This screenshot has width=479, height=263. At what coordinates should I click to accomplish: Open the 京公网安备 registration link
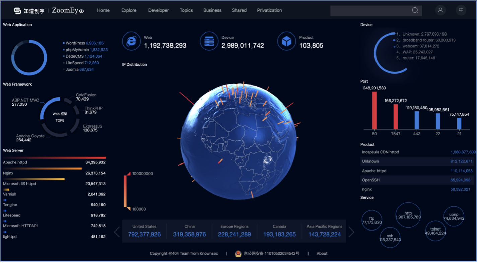coord(272,254)
